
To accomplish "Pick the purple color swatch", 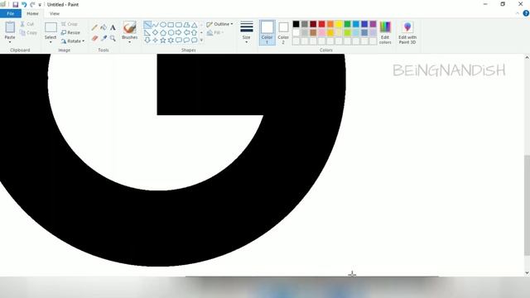I will 373,24.
